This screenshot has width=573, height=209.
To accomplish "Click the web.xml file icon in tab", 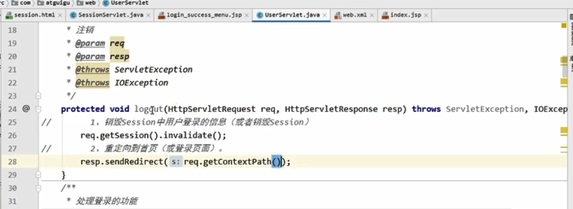I will [x=337, y=15].
